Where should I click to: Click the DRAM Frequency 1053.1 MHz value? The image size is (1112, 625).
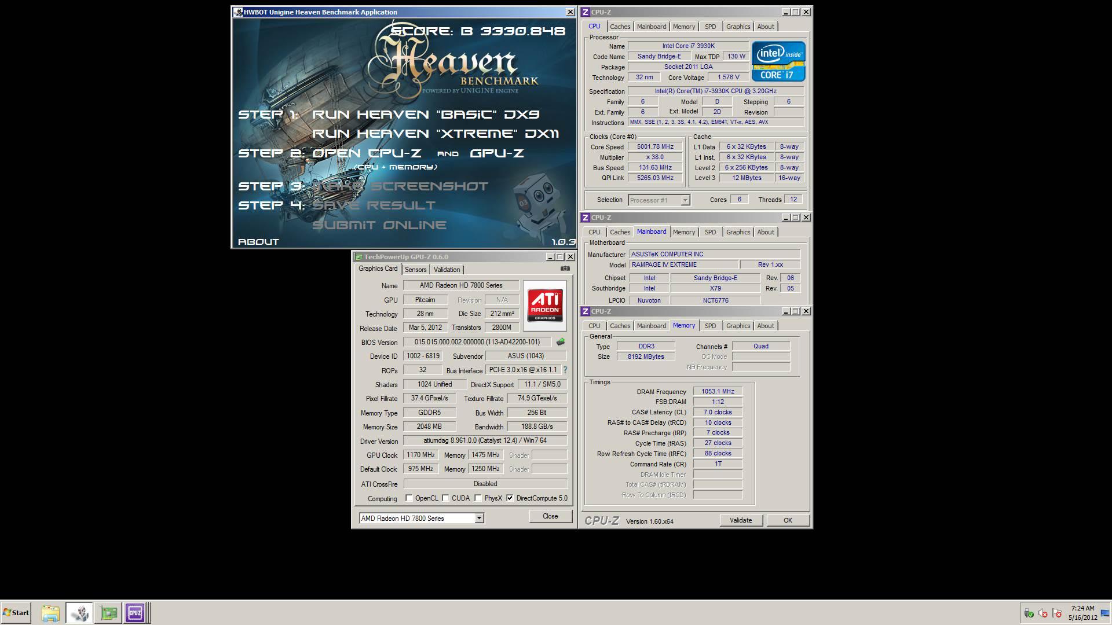tap(718, 392)
